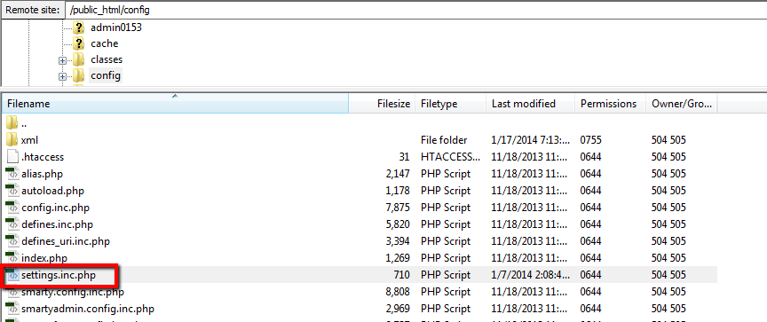Select the defines.inc.php filename
The height and width of the screenshot is (322, 767).
57,224
